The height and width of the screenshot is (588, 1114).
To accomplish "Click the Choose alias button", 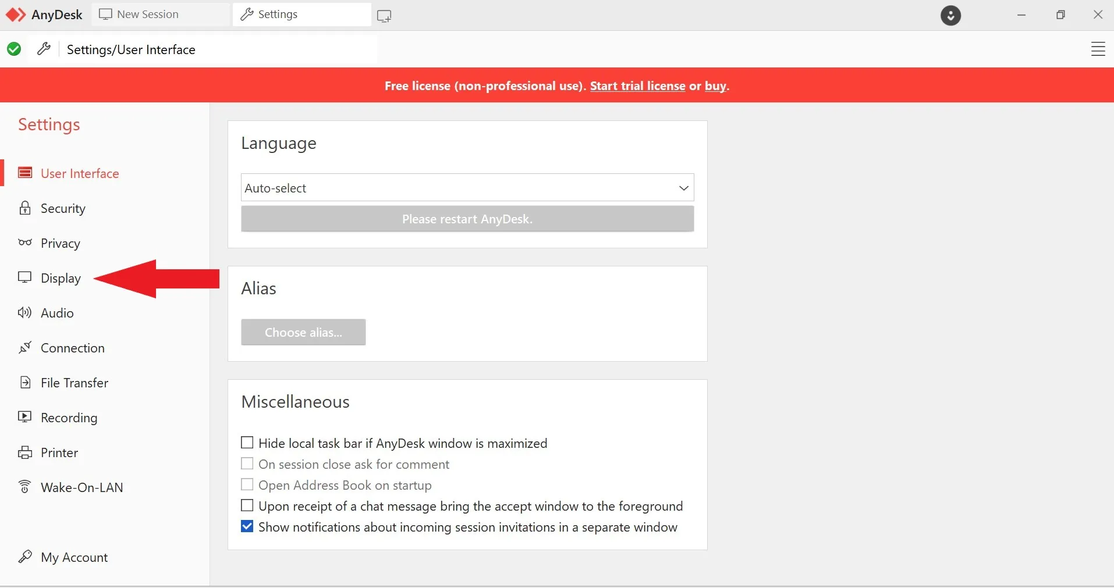I will 303,332.
